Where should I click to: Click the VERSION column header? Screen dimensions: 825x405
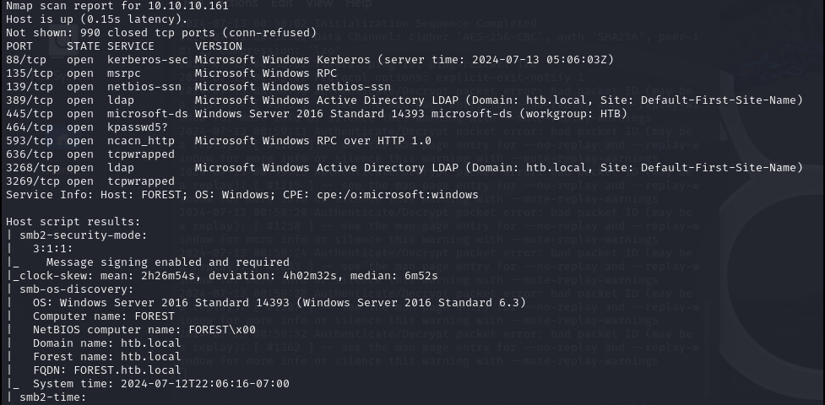point(219,46)
